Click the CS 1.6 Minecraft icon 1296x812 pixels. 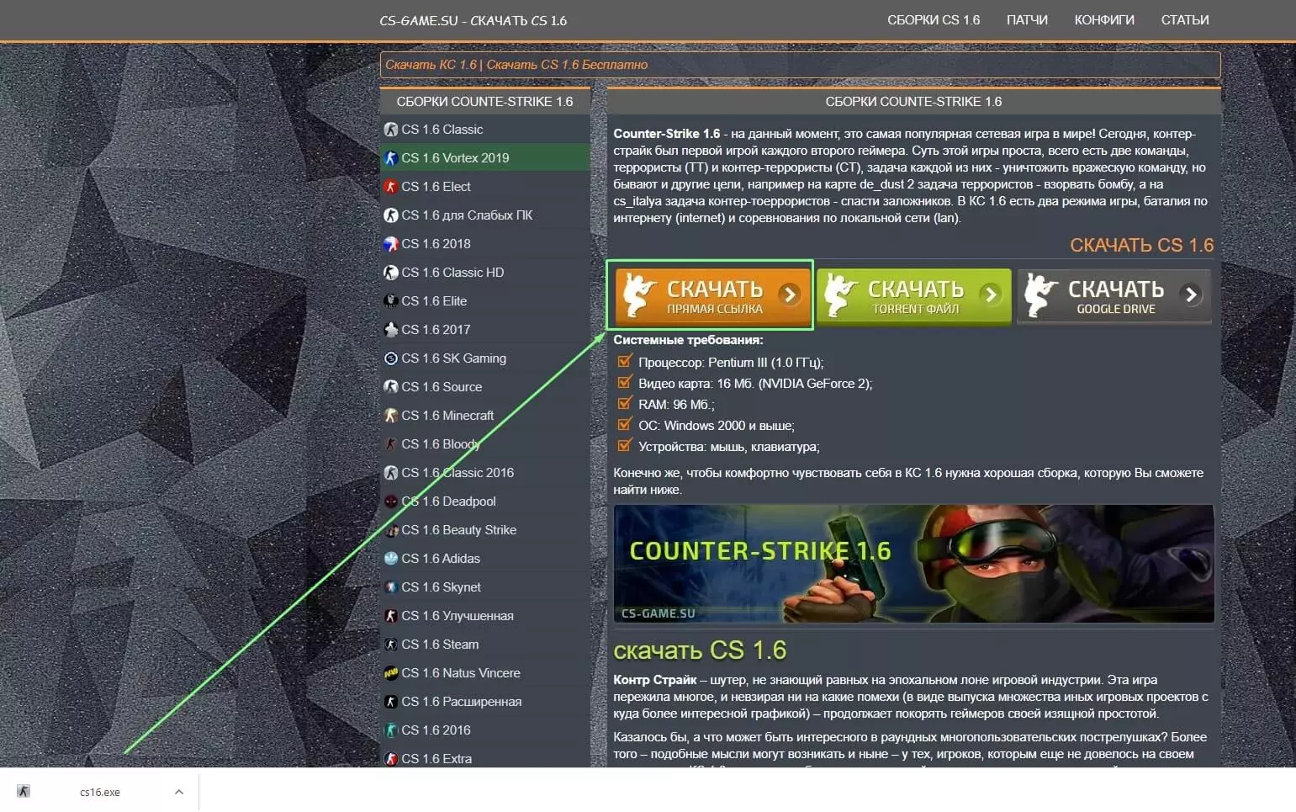(x=390, y=416)
